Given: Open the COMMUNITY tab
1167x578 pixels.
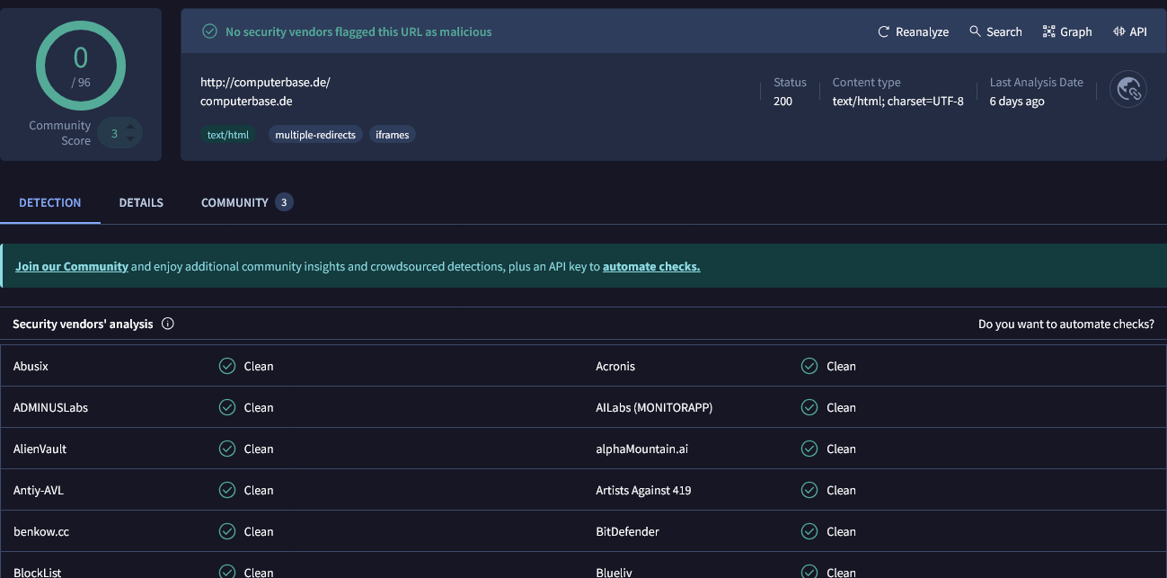Looking at the screenshot, I should click(x=234, y=202).
